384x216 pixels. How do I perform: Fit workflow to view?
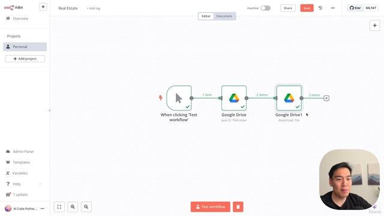59,207
